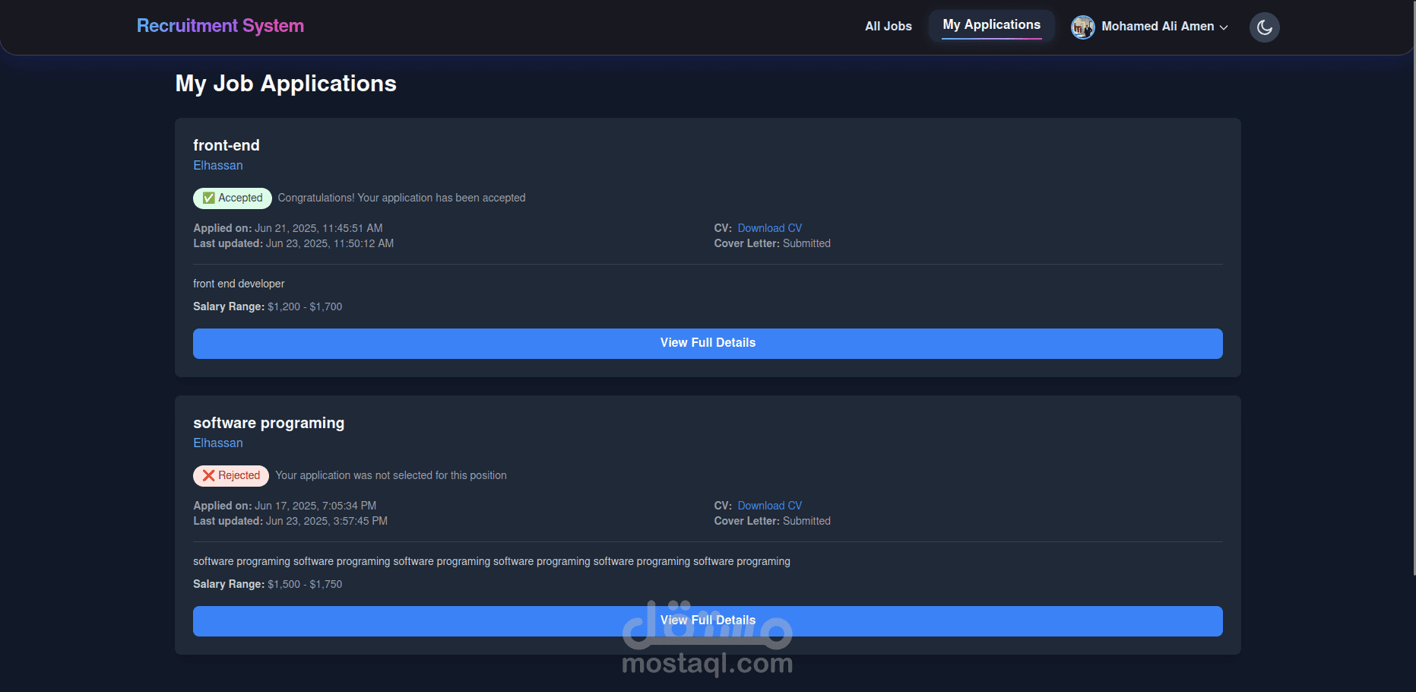Download CV for the front-end application
Image resolution: width=1416 pixels, height=692 pixels.
tap(769, 228)
